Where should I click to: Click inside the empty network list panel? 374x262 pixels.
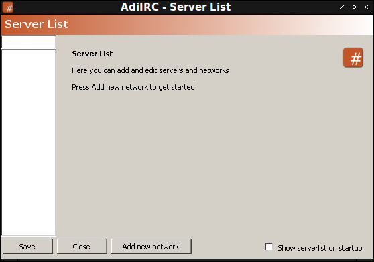28,143
